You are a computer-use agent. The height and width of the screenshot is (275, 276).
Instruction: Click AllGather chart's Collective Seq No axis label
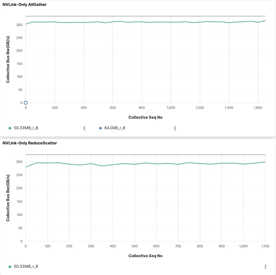coord(145,117)
